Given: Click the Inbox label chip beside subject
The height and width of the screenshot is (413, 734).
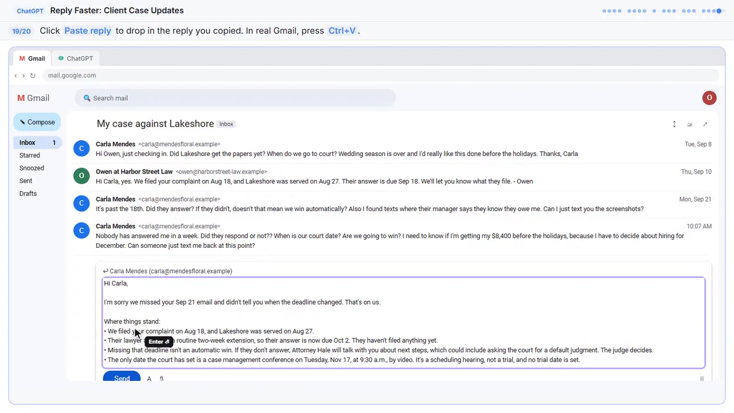Looking at the screenshot, I should (227, 124).
